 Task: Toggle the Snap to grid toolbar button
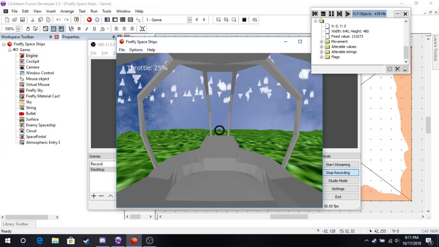click(x=61, y=29)
